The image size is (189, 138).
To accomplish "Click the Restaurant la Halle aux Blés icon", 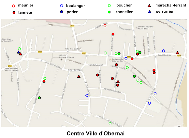I will tap(110, 60).
